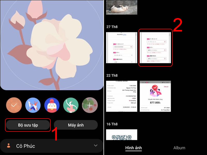The width and height of the screenshot is (207, 155).
Task: Select the ballerina avatar icon
Action: [71, 105]
